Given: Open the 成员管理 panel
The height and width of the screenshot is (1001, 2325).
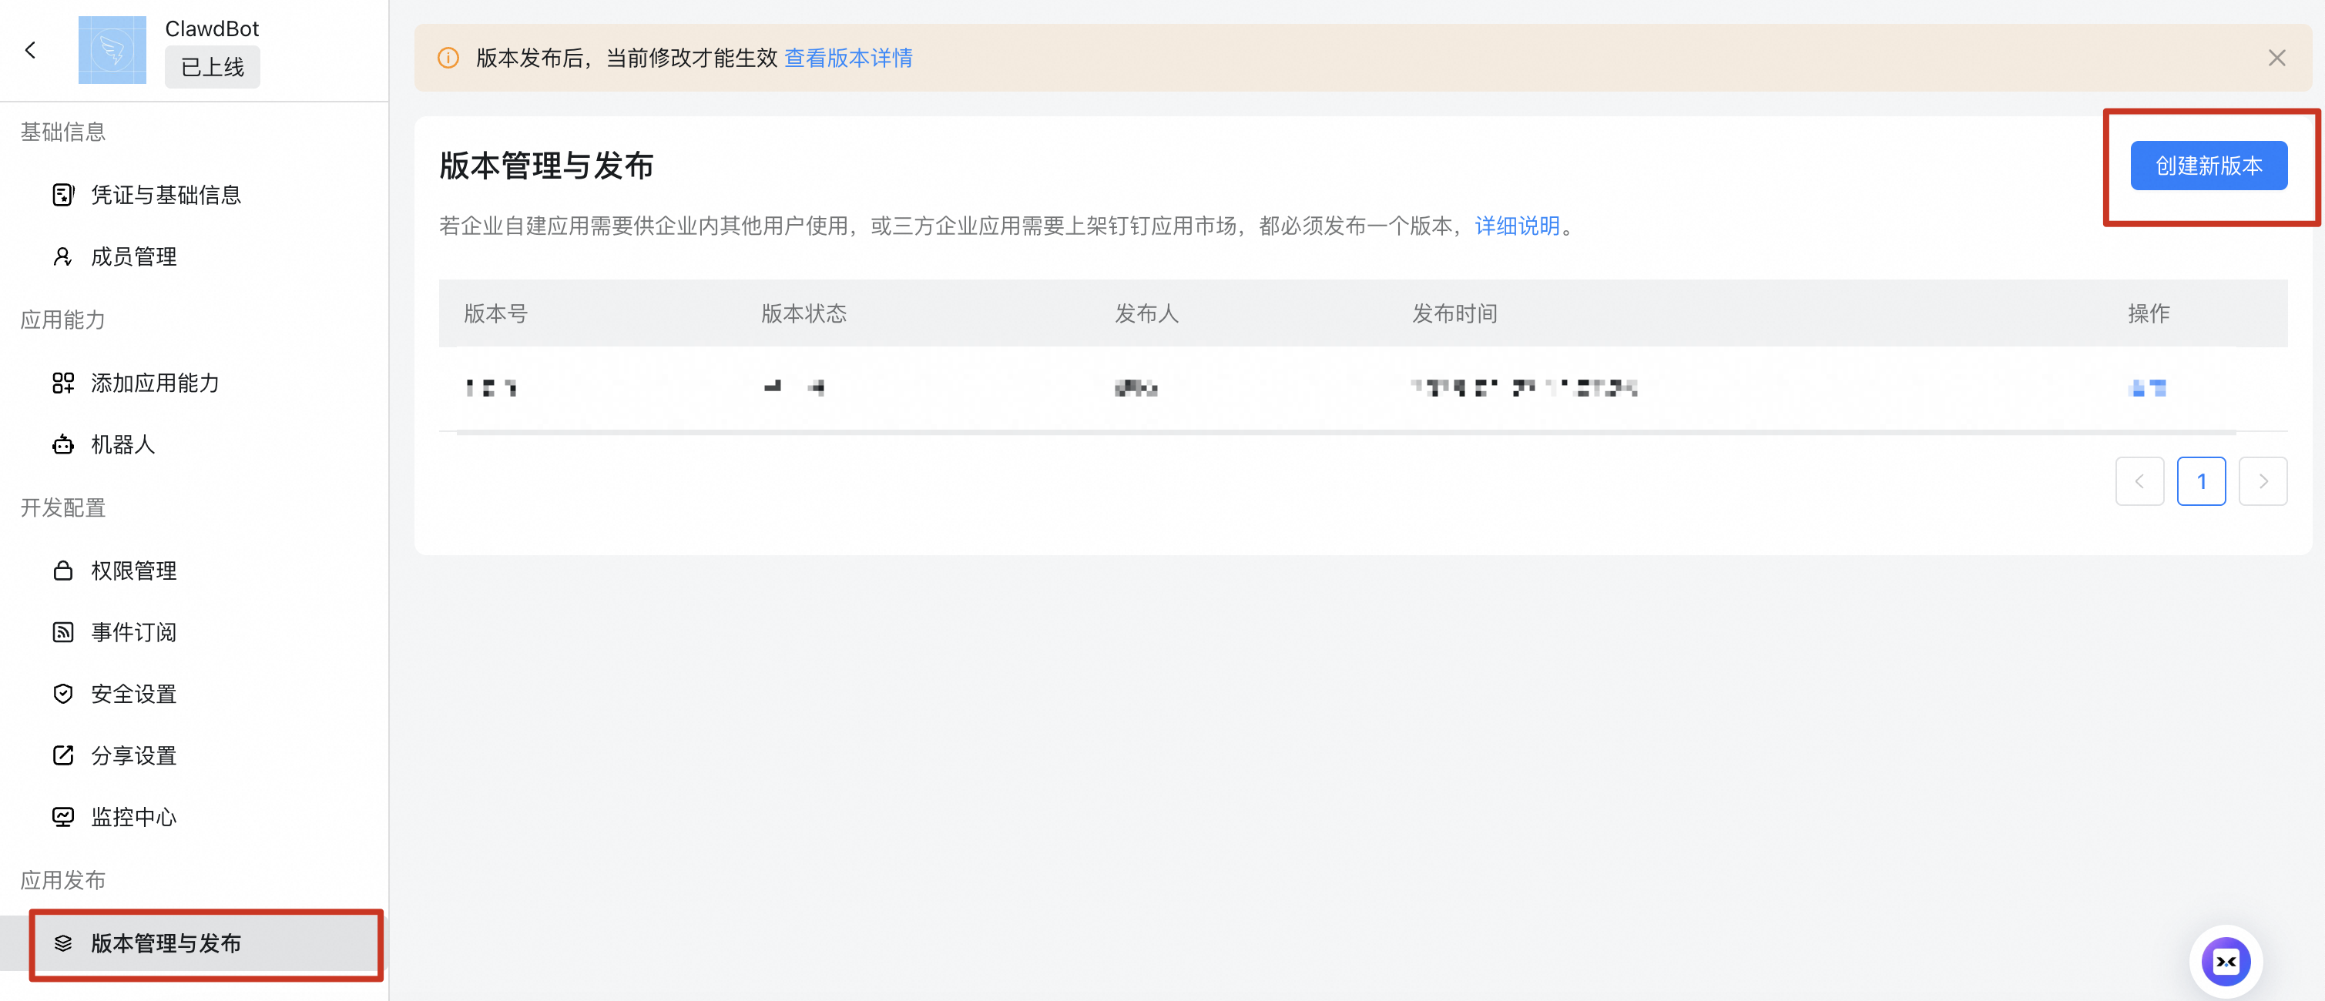Looking at the screenshot, I should click(133, 256).
